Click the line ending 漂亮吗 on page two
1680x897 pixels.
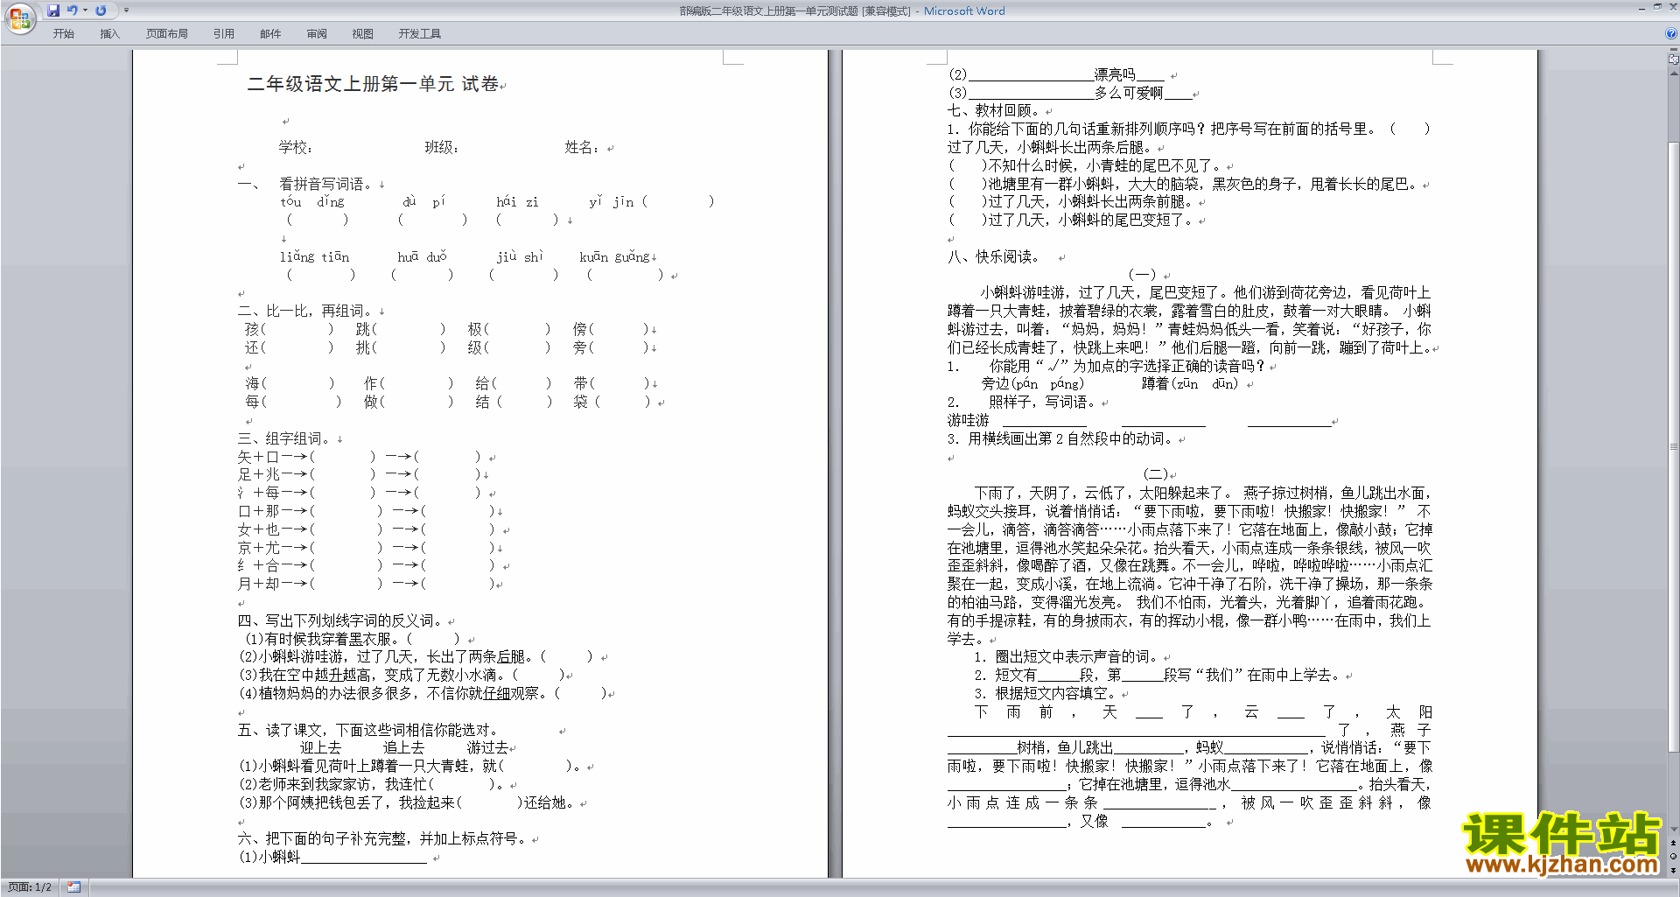[1056, 75]
